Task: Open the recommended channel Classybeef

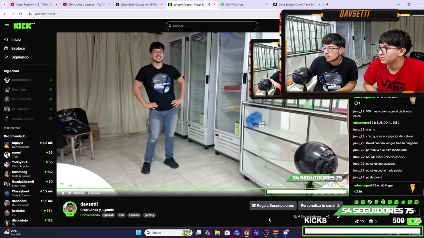Action: point(28,193)
